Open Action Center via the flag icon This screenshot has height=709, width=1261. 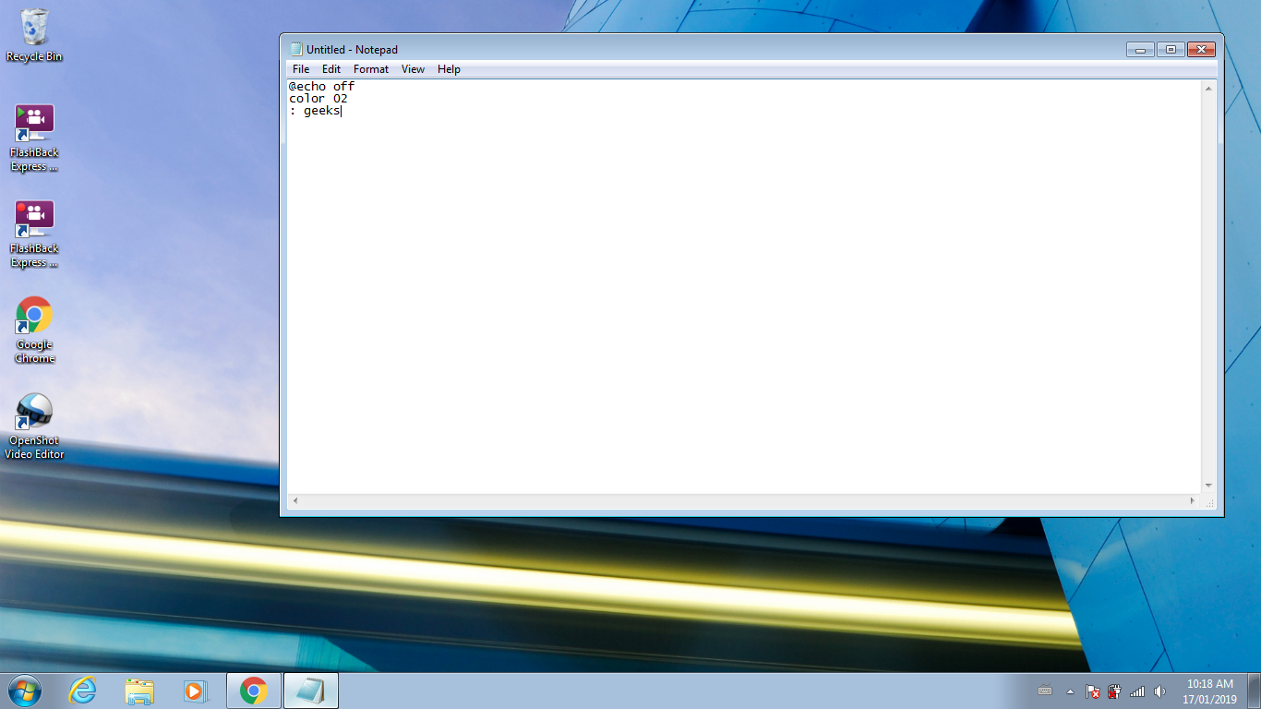[1093, 691]
